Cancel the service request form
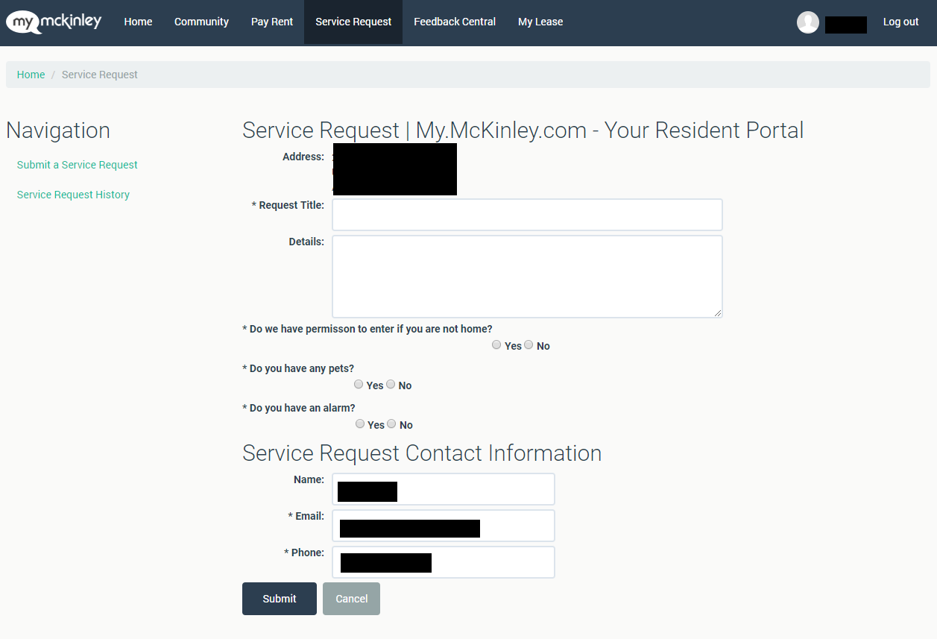The width and height of the screenshot is (937, 639). point(351,599)
